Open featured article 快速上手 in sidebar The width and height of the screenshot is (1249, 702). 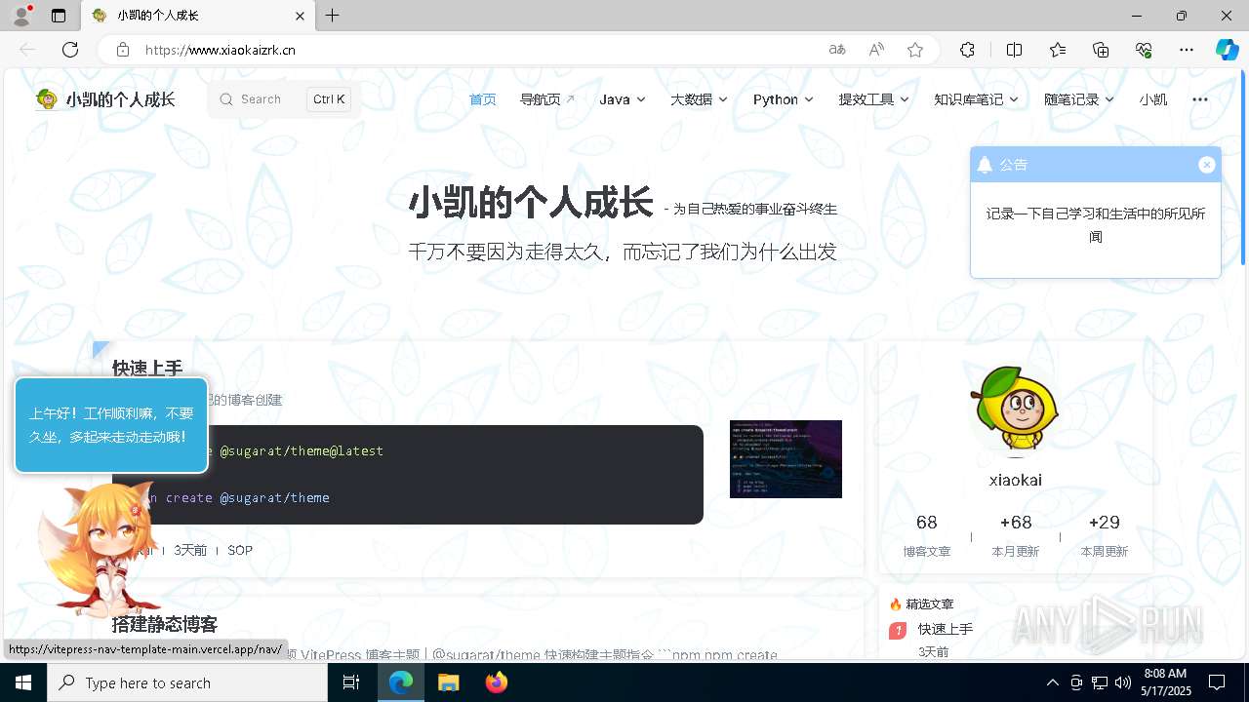(x=946, y=629)
